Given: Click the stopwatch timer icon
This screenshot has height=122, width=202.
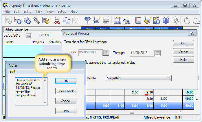Looking at the screenshot, I should pyautogui.click(x=187, y=20).
